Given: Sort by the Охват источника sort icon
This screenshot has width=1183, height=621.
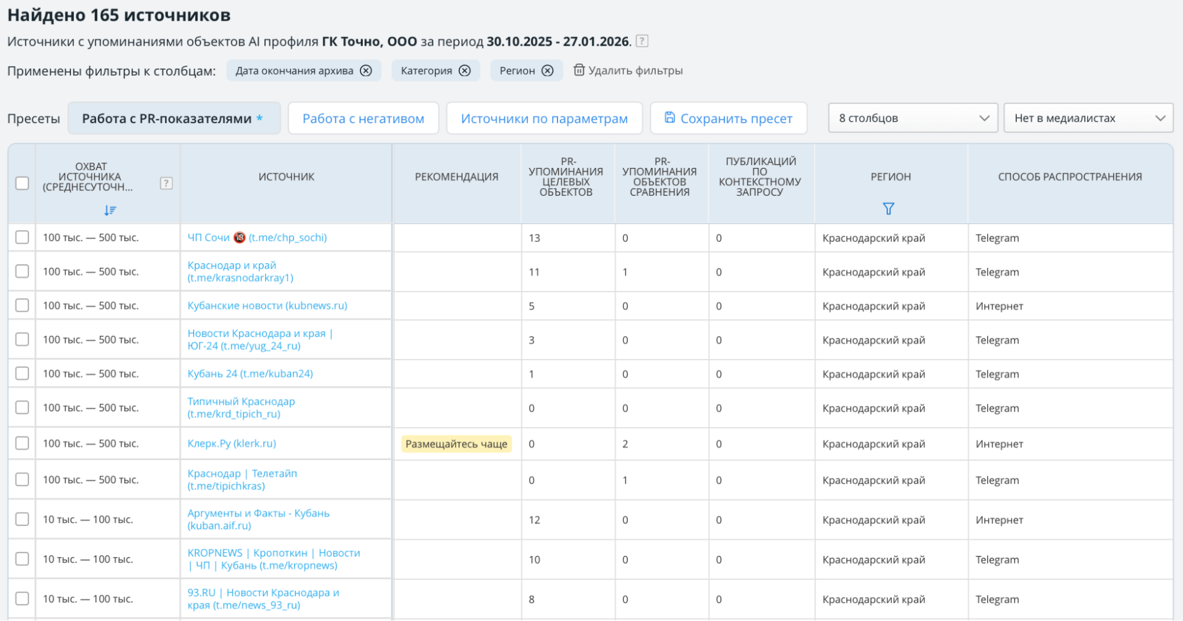Looking at the screenshot, I should coord(110,210).
